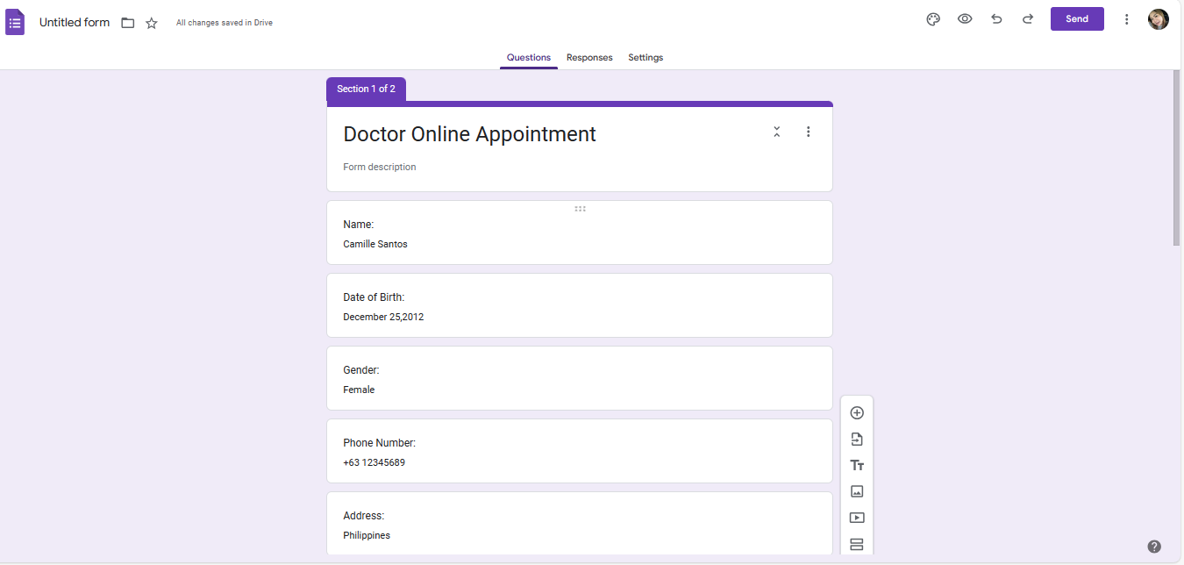
Task: Click the drag handle above the Name question
Action: tap(580, 209)
